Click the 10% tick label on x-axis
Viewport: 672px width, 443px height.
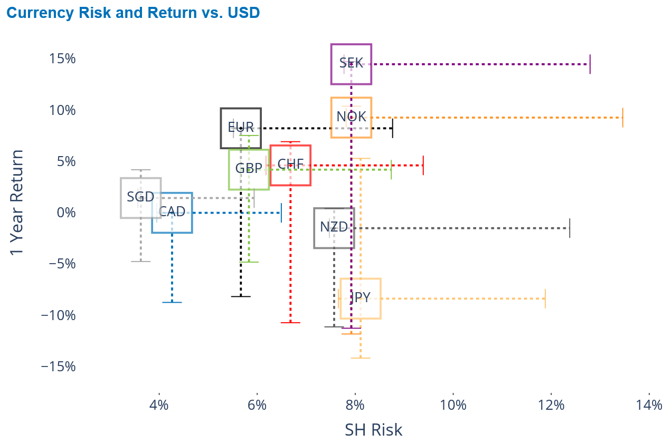(x=453, y=405)
